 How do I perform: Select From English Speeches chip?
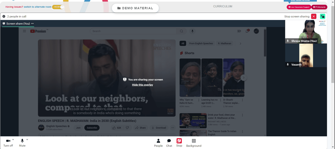[x=201, y=43]
